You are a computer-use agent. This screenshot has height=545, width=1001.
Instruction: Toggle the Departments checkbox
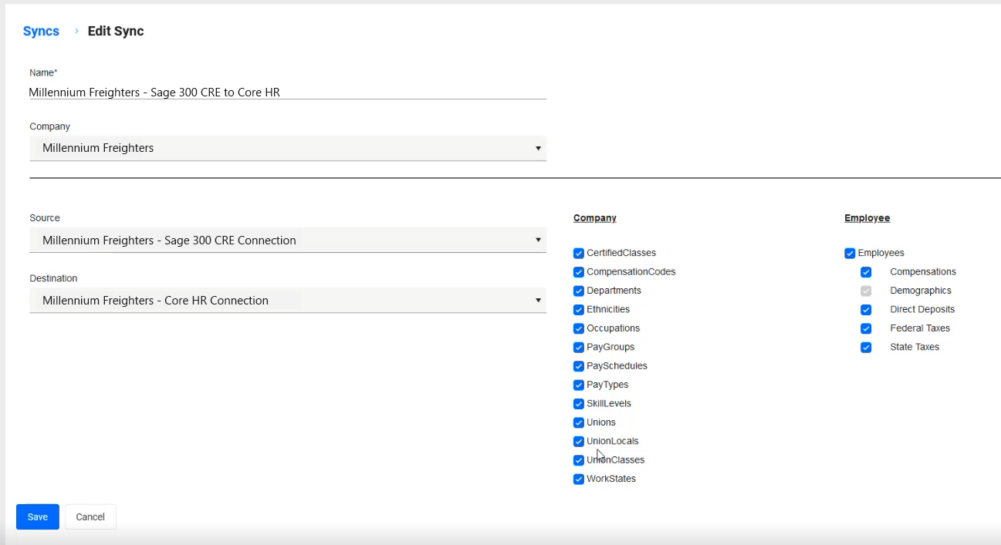579,291
